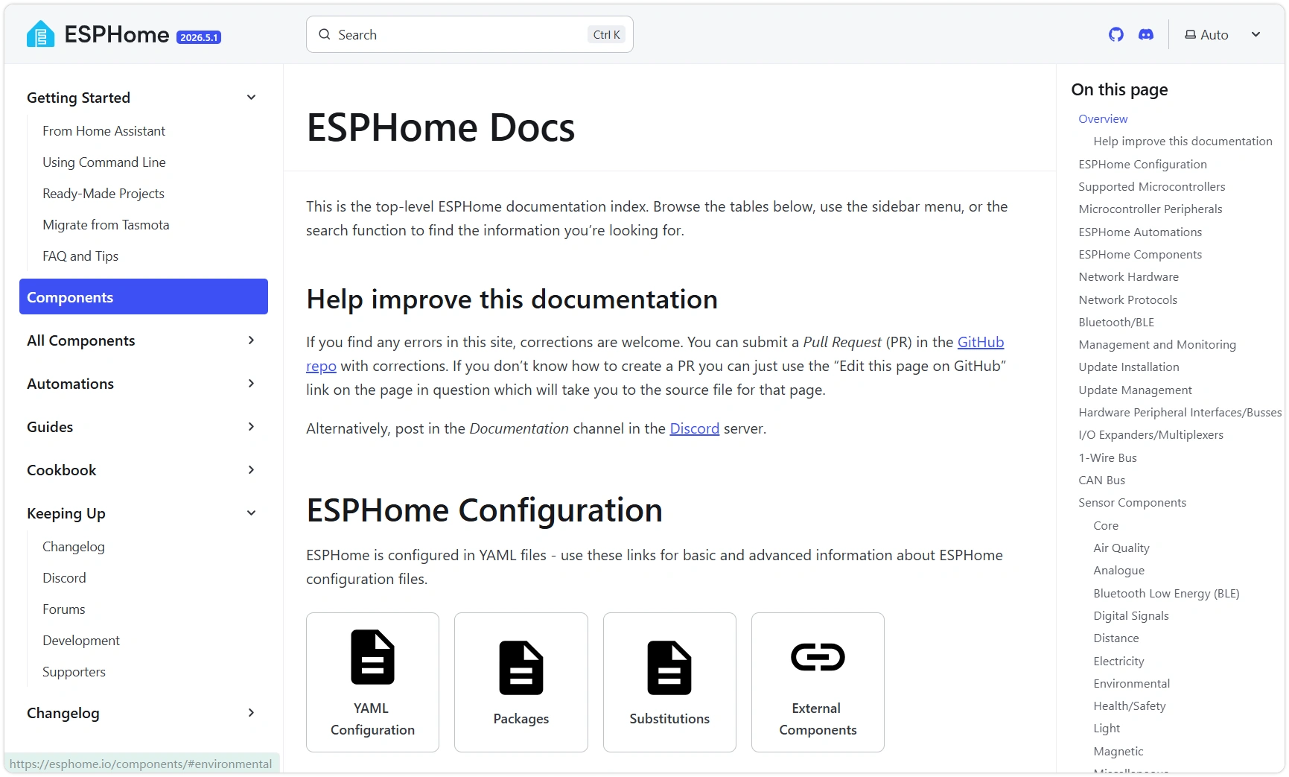Open the Discord icon in header
This screenshot has width=1289, height=777.
point(1146,34)
